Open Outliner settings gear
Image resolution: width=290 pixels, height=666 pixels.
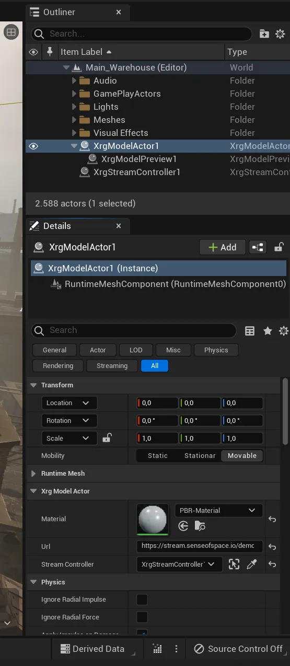[x=280, y=34]
